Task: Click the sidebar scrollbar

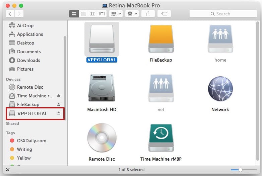Action: tap(65, 78)
